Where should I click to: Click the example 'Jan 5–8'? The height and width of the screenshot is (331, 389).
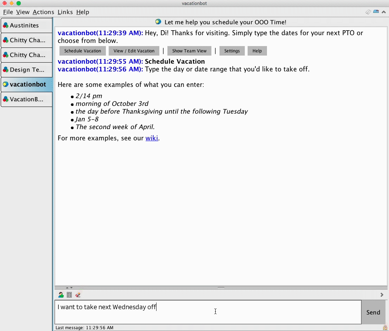[87, 119]
